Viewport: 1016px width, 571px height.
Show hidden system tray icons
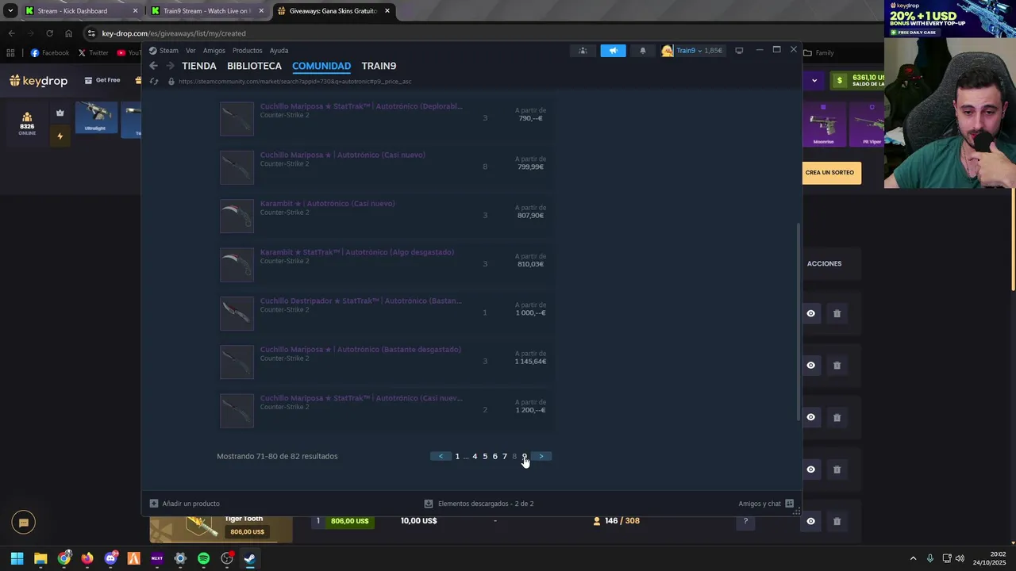(x=913, y=558)
